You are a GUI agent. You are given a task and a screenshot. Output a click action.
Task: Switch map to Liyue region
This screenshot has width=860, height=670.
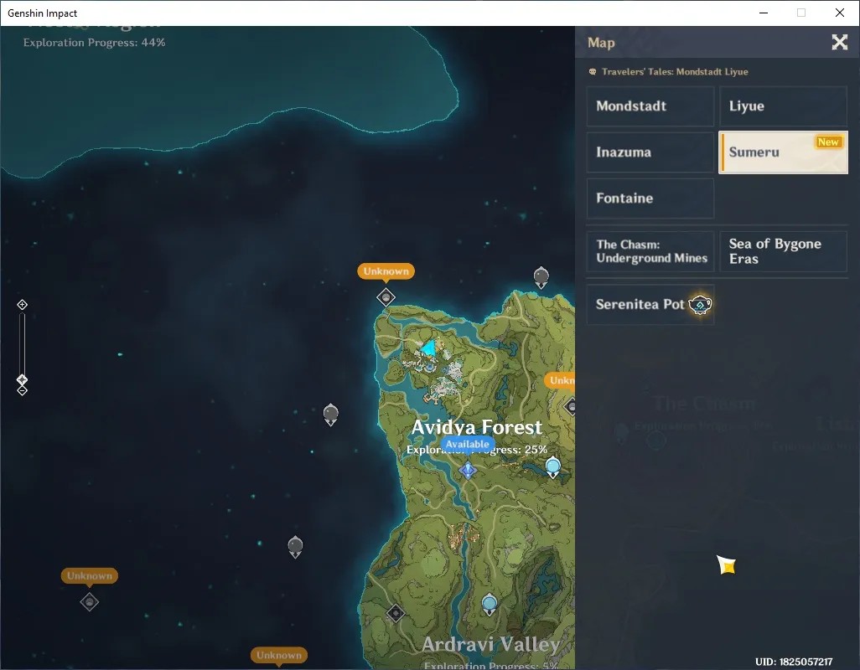point(783,106)
